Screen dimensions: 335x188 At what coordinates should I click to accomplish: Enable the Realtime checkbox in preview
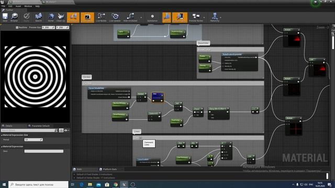coord(17,28)
